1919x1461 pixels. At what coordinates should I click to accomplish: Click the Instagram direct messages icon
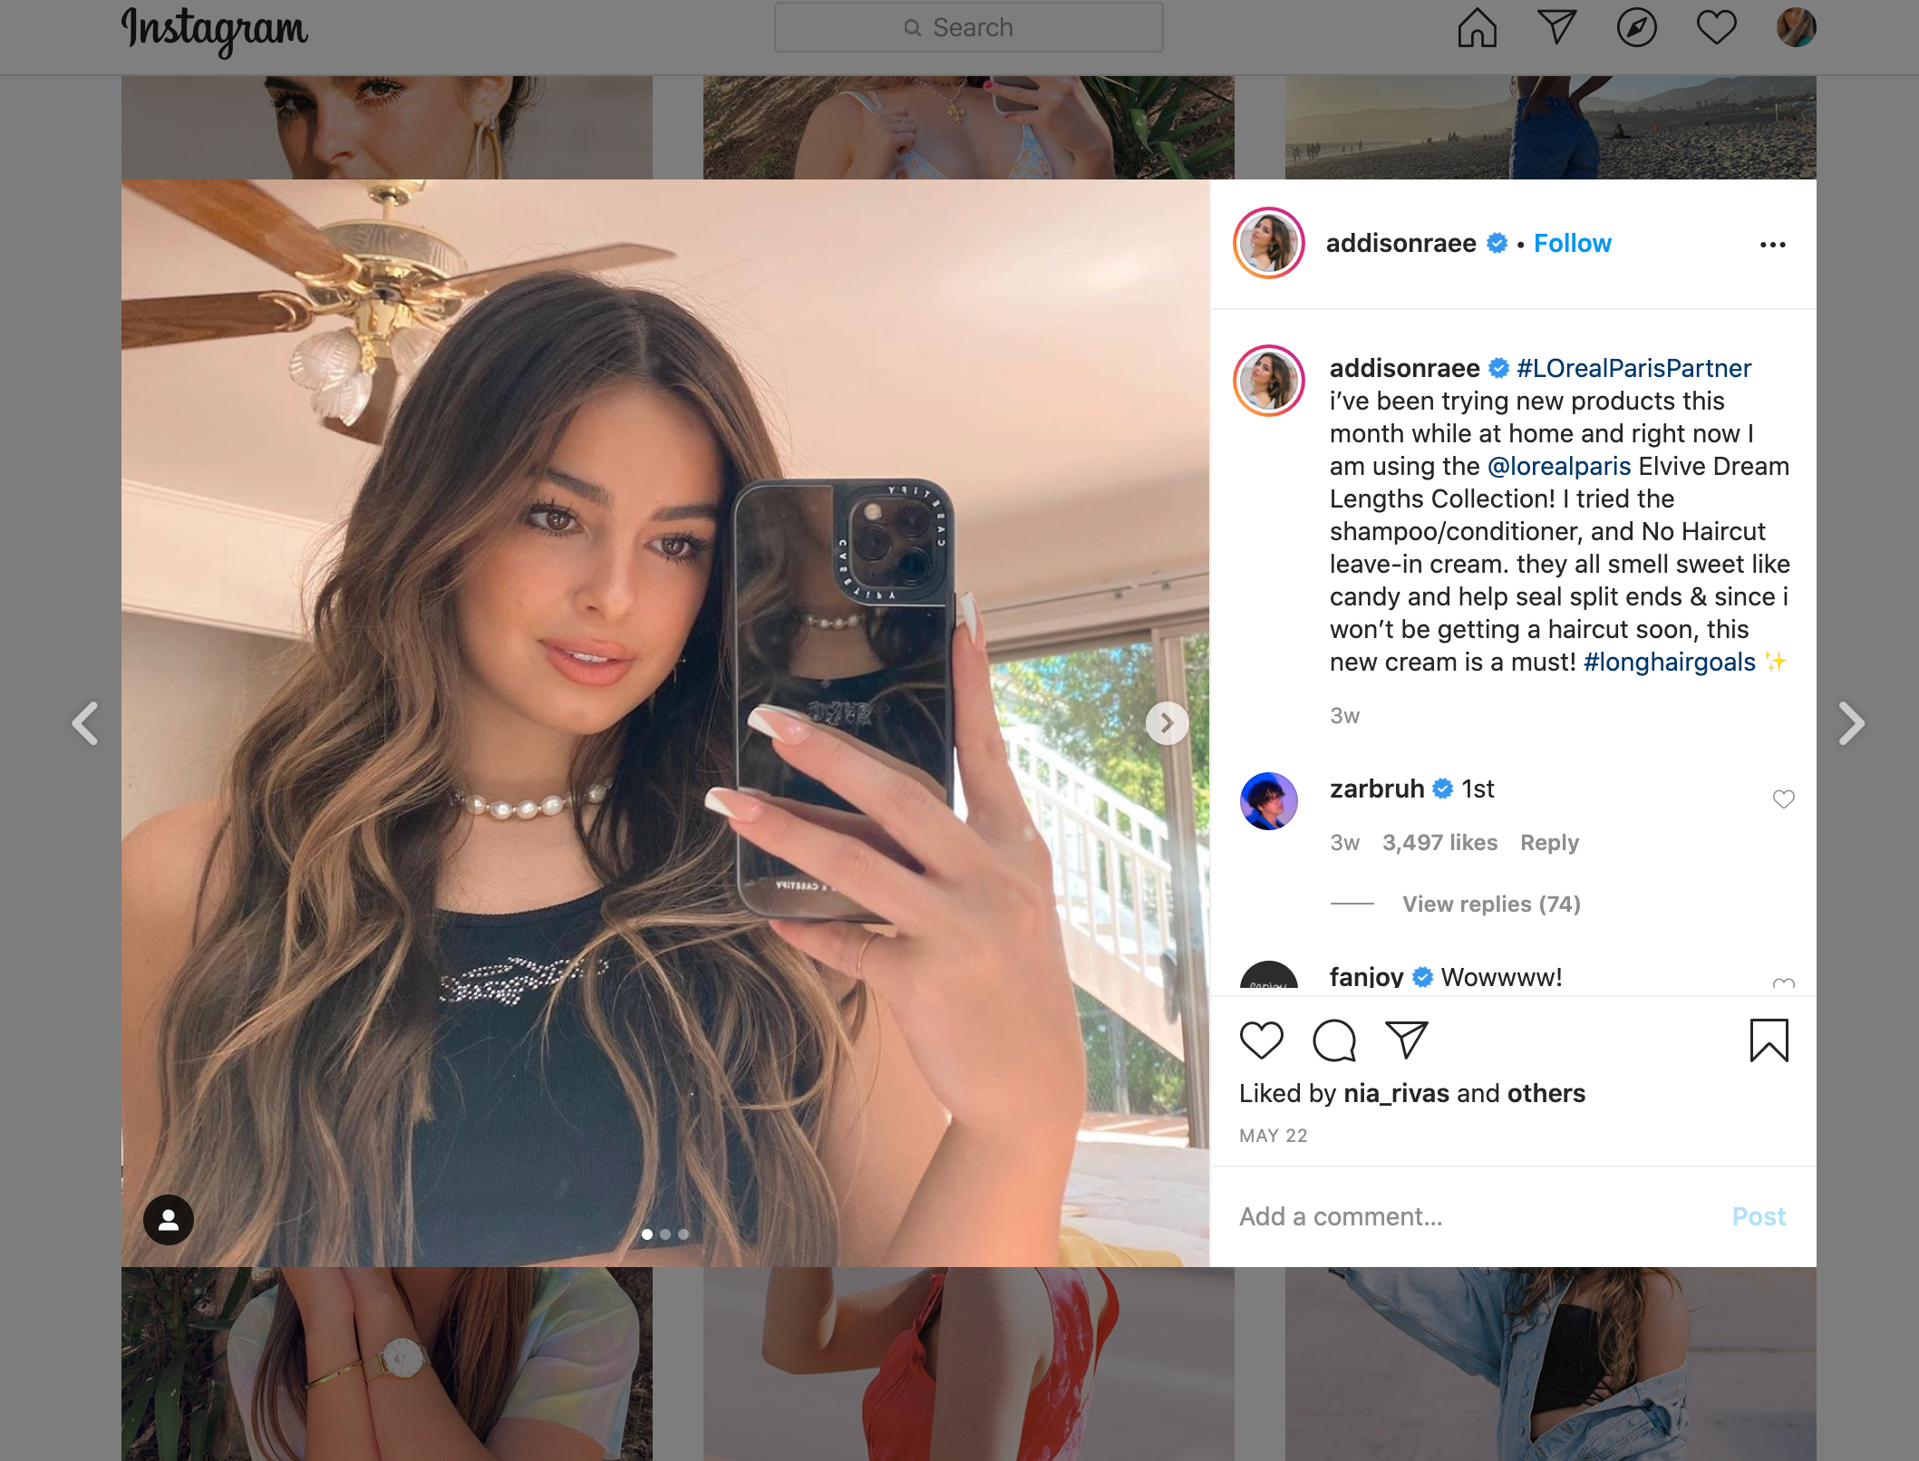(x=1556, y=26)
